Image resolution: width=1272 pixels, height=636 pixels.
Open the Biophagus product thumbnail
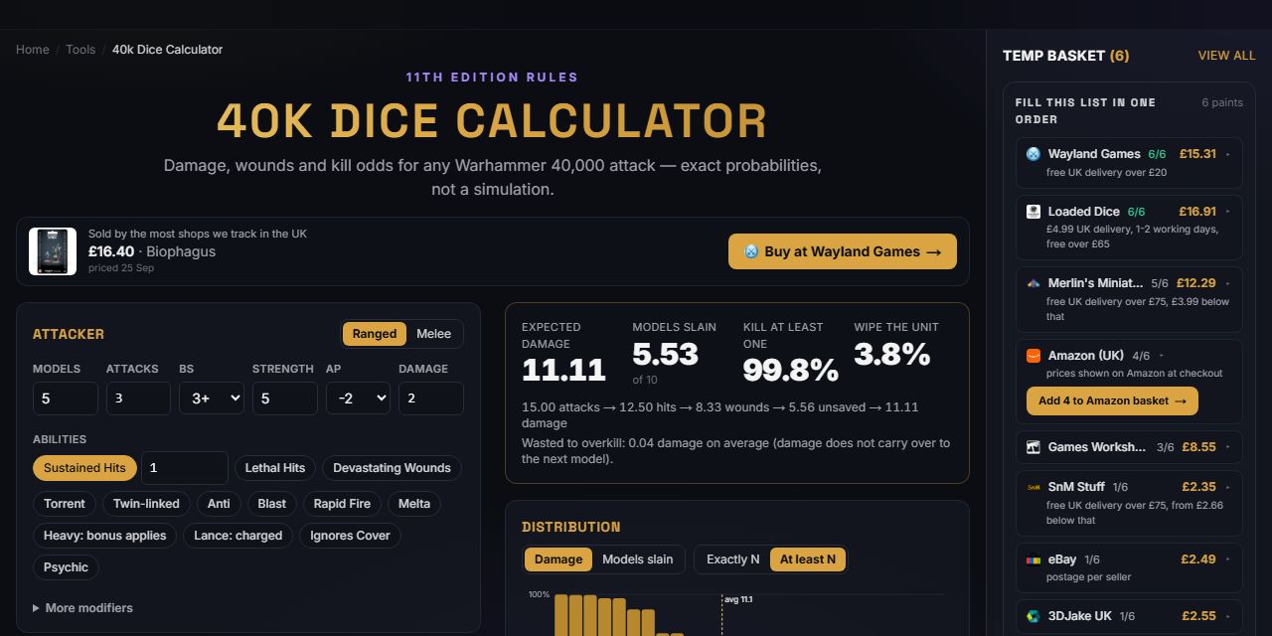tap(53, 251)
